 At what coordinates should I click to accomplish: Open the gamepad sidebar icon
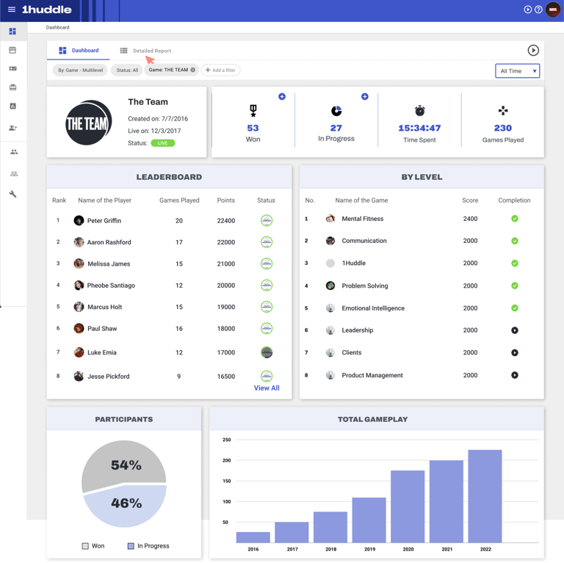click(12, 68)
